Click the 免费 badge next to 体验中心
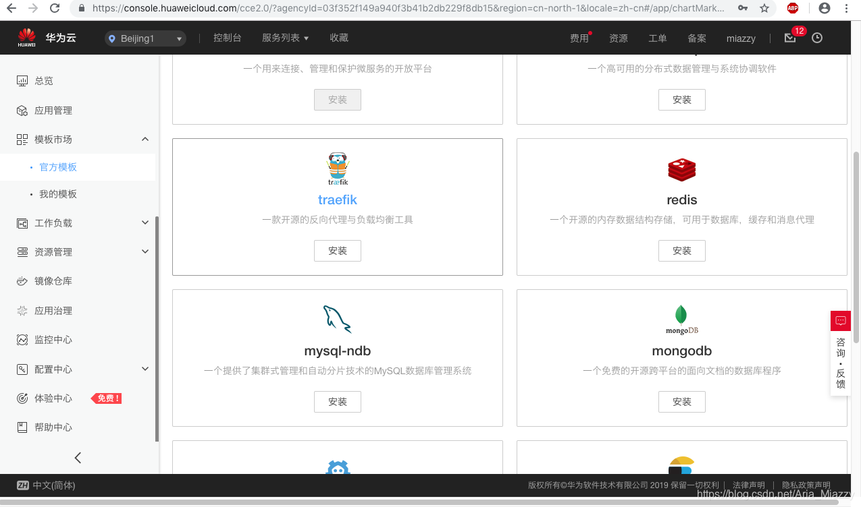 pyautogui.click(x=107, y=398)
